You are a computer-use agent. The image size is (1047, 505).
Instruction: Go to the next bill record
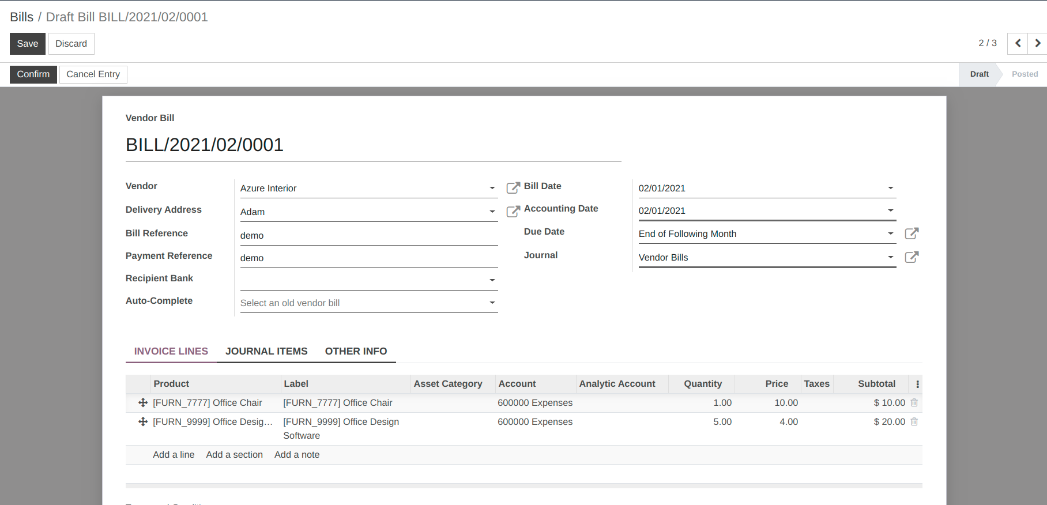click(1037, 43)
